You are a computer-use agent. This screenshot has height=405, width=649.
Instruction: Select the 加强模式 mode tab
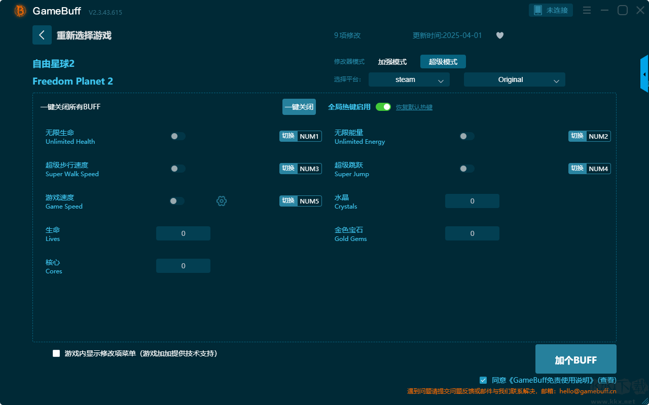tap(392, 62)
